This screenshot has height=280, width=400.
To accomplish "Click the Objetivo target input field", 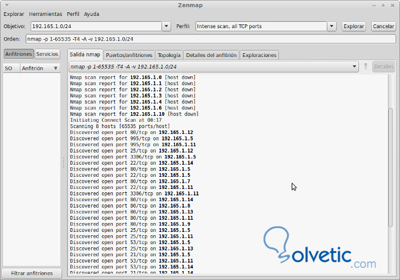I will 96,26.
